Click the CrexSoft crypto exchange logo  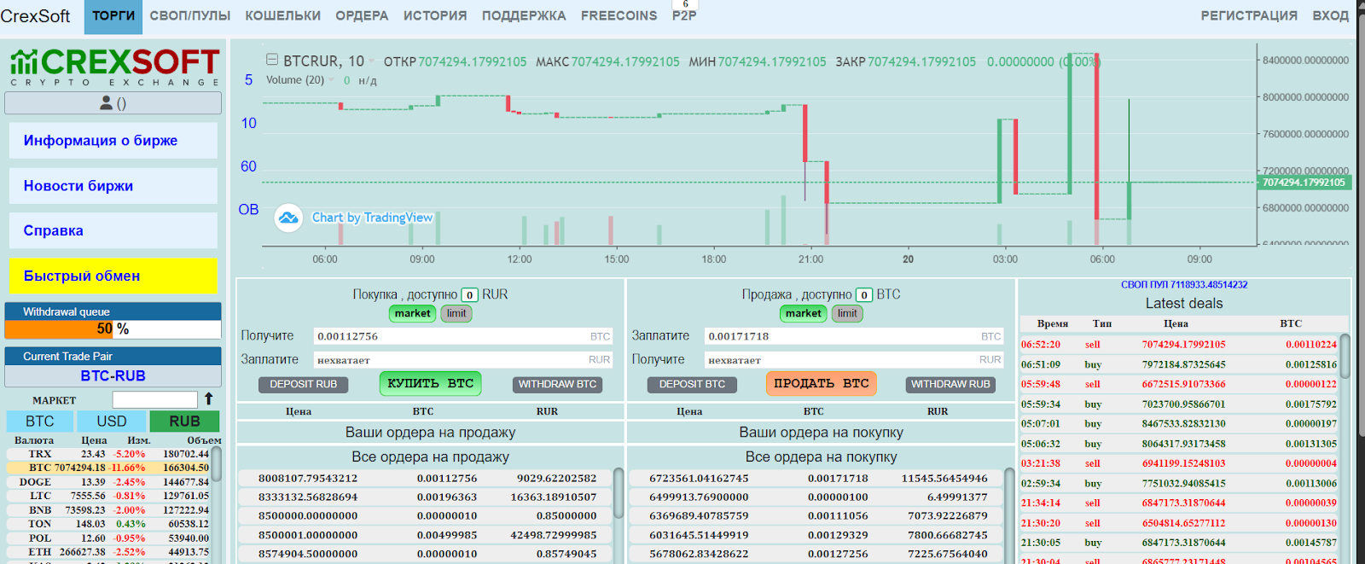(114, 67)
